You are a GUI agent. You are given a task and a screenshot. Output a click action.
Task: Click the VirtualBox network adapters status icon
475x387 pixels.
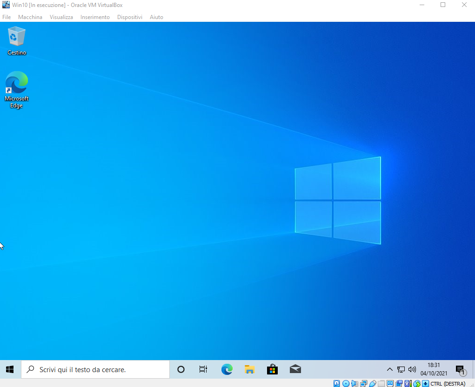(363, 383)
